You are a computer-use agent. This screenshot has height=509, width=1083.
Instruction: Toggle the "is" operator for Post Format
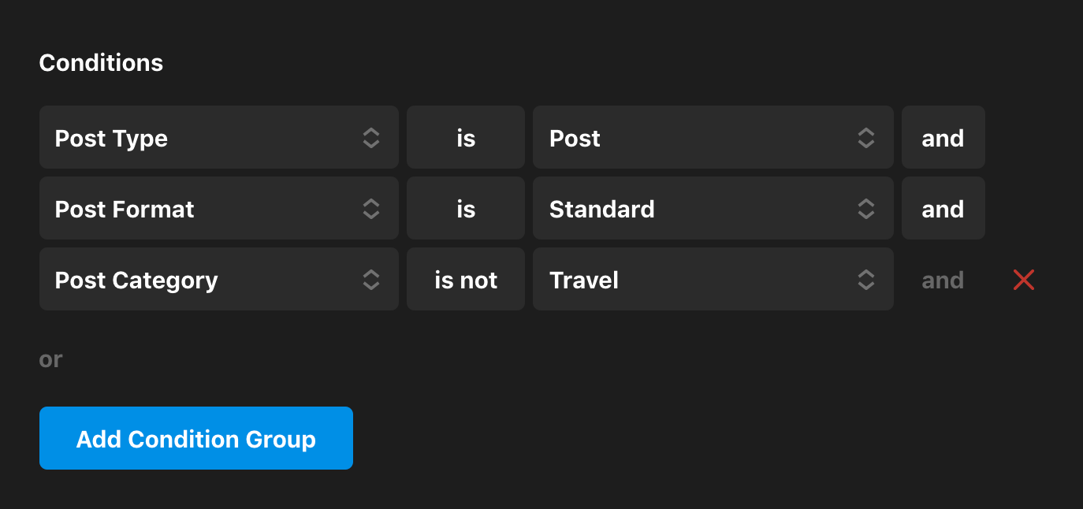[x=466, y=209]
